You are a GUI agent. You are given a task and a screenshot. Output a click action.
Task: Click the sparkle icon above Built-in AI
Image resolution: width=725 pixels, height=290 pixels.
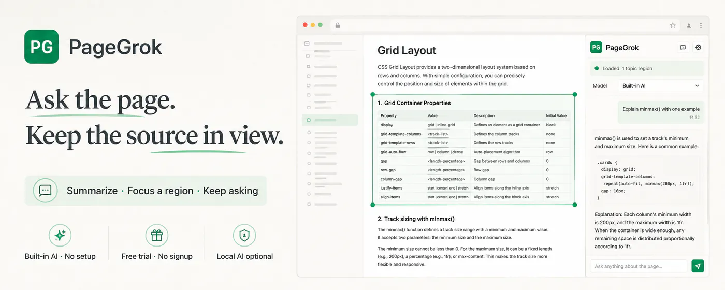(x=60, y=236)
